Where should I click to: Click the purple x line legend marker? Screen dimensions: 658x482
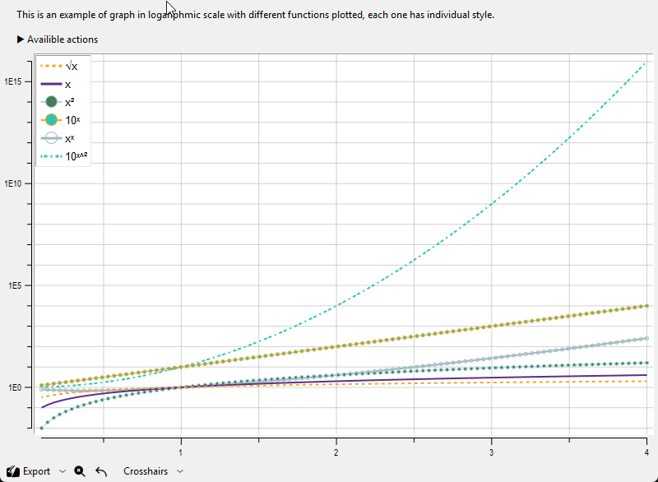(51, 85)
